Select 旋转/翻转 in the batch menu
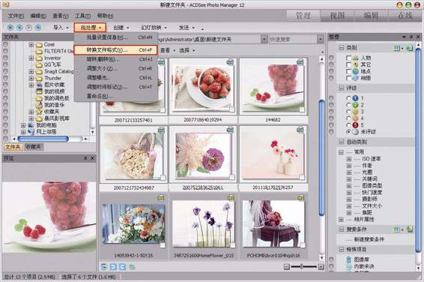Screen dimensions: 424x282 [115, 59]
